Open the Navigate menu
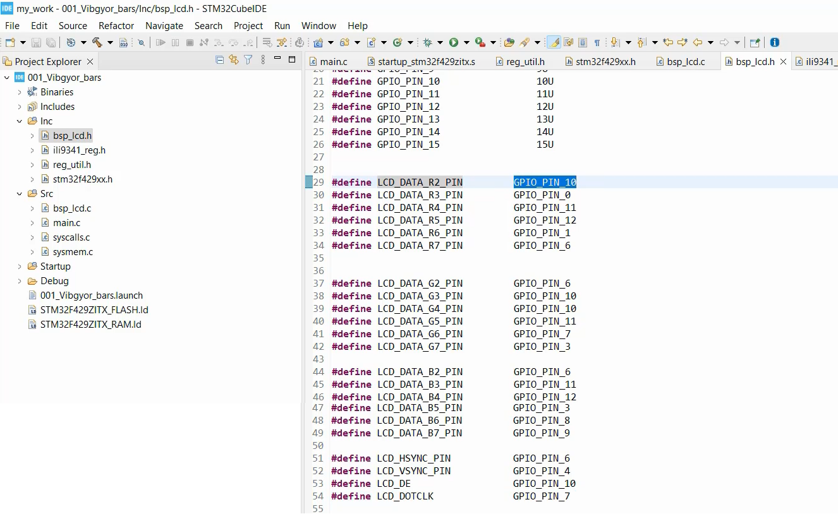The height and width of the screenshot is (514, 838). pyautogui.click(x=164, y=26)
